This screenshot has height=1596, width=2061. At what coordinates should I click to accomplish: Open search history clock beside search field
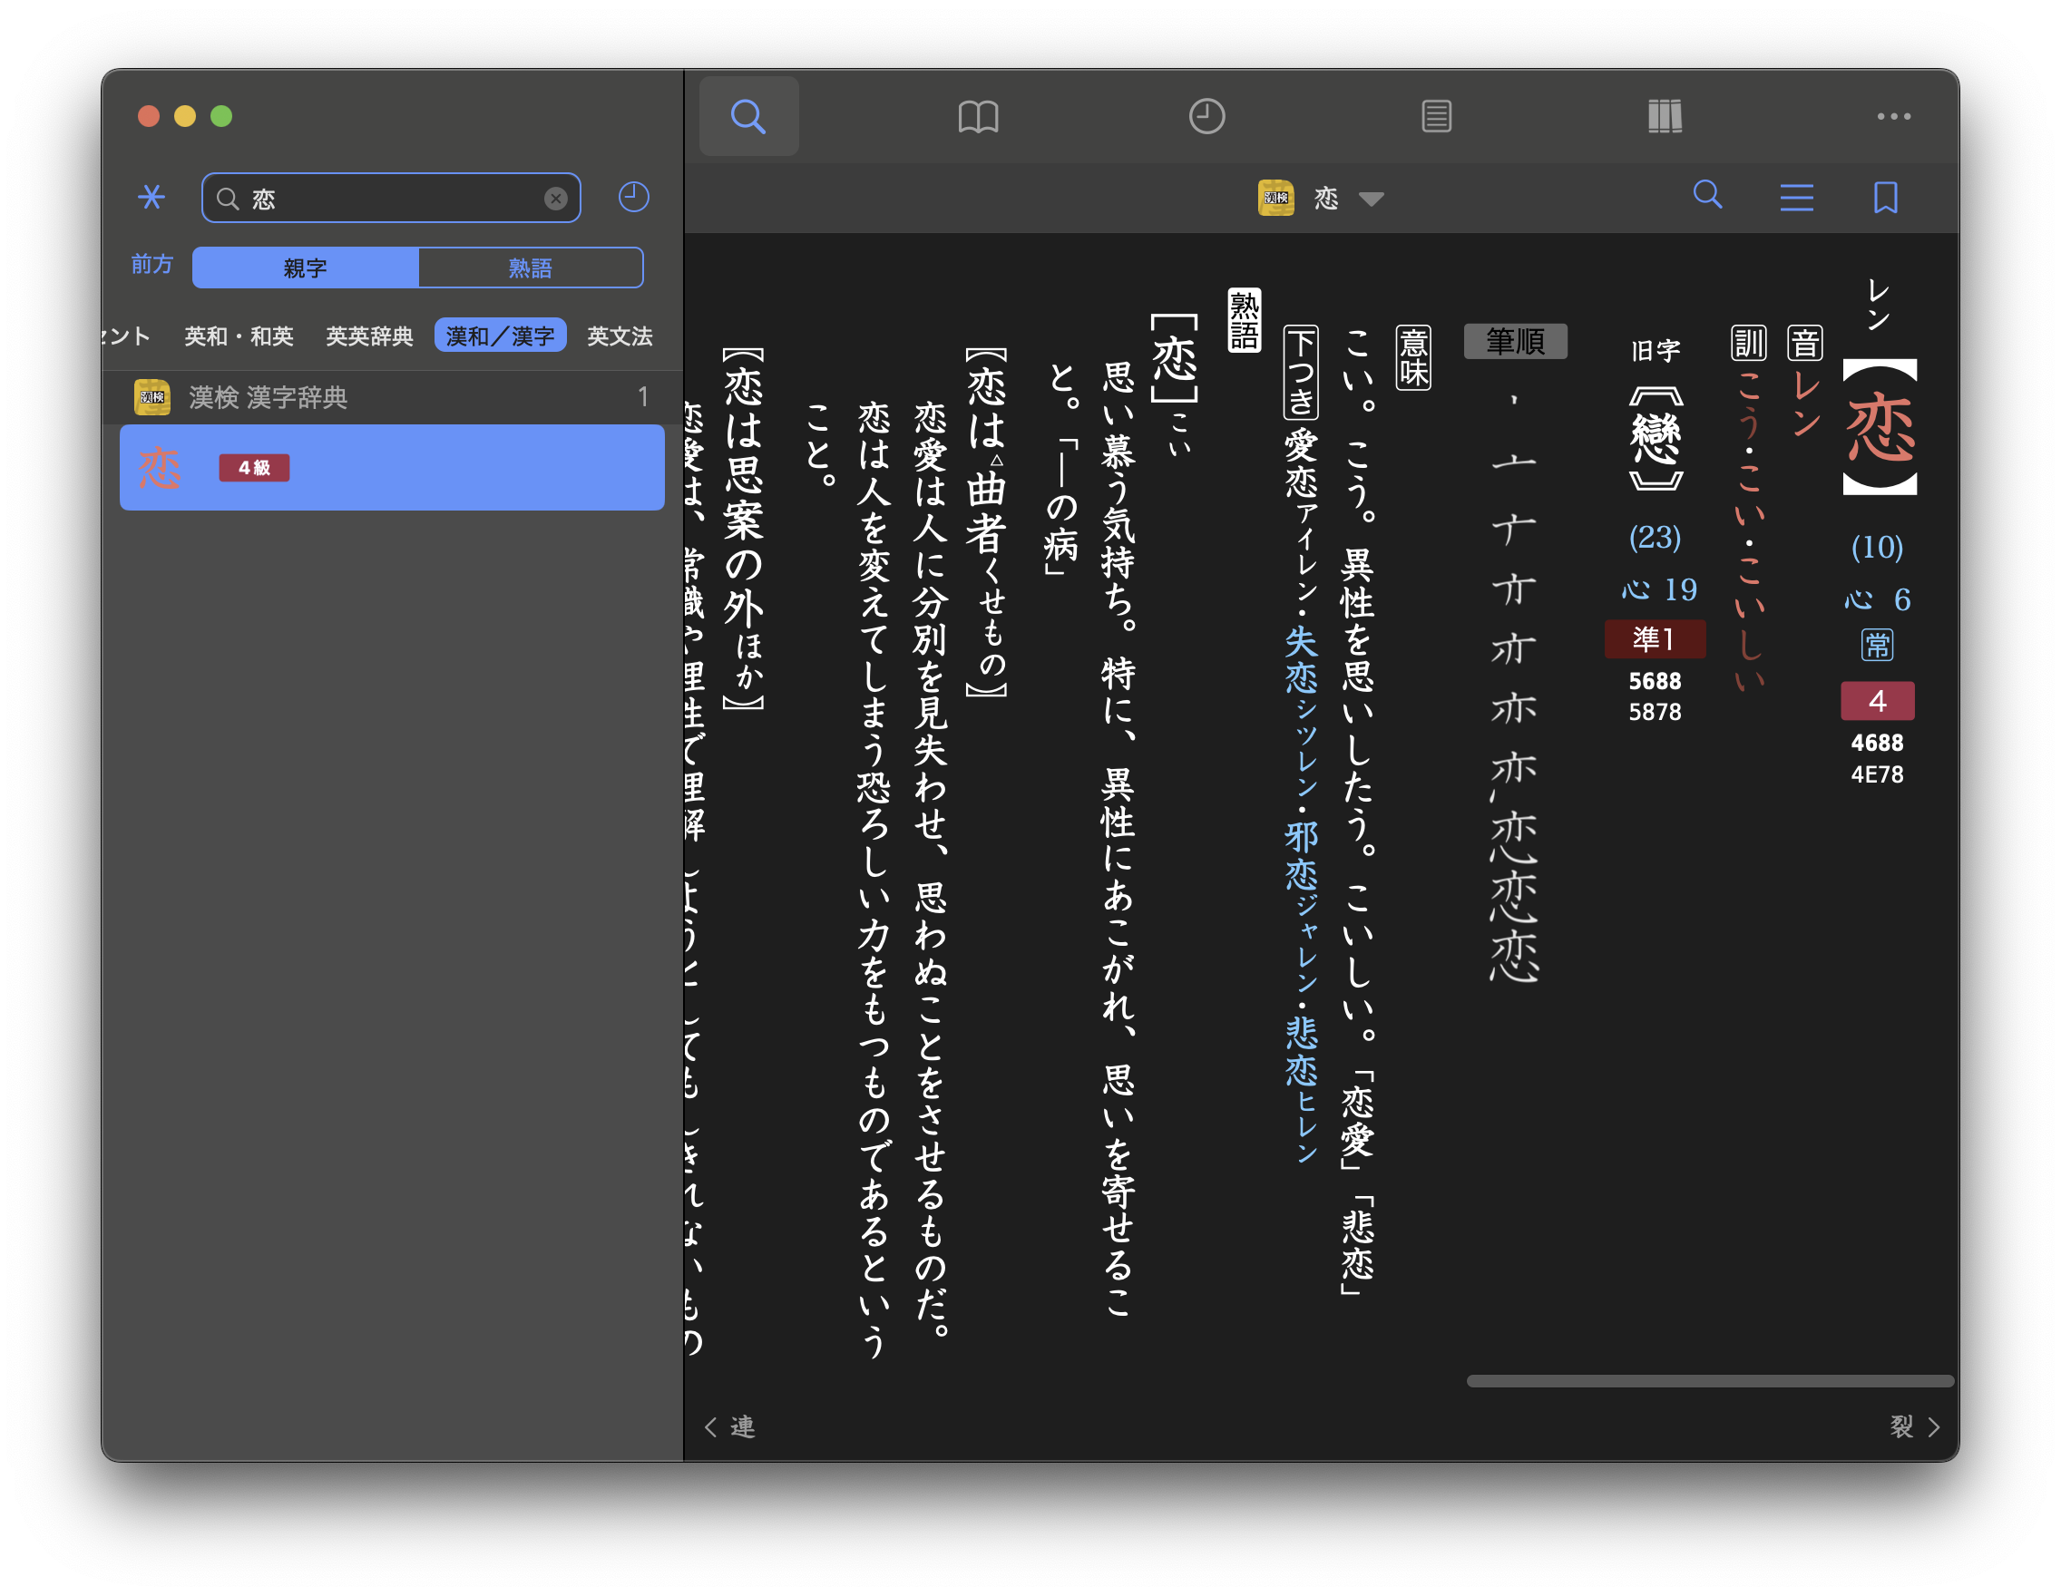(x=633, y=197)
